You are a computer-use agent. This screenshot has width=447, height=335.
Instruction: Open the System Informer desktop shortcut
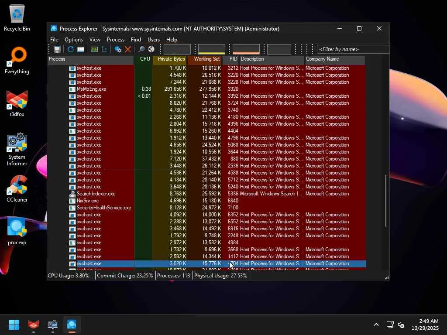pos(17,149)
